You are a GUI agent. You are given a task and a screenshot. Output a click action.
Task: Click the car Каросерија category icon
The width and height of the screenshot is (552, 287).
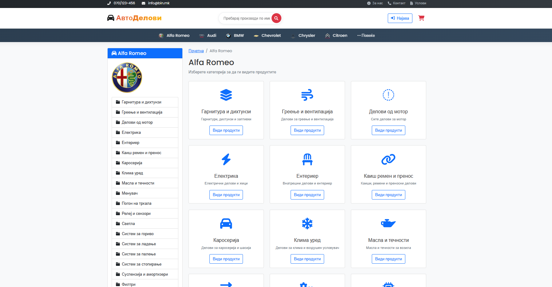pos(226,223)
